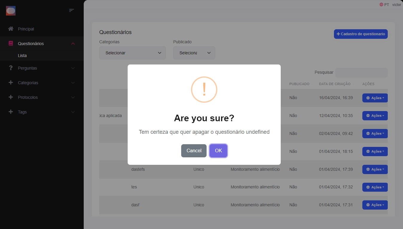This screenshot has width=403, height=229.
Task: Click the plus icon beside Protocolos
Action: click(11, 97)
